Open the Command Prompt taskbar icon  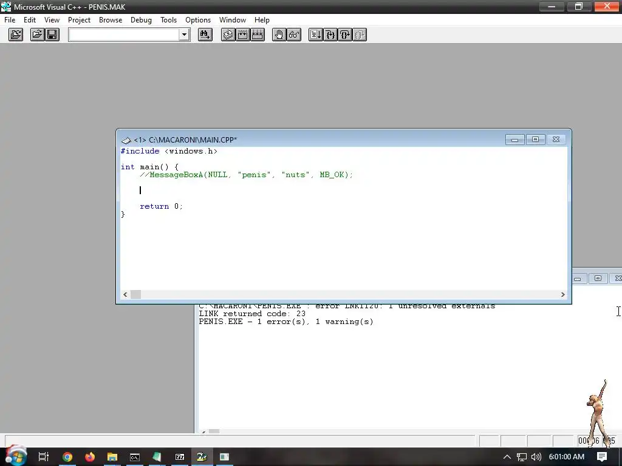pyautogui.click(x=135, y=457)
